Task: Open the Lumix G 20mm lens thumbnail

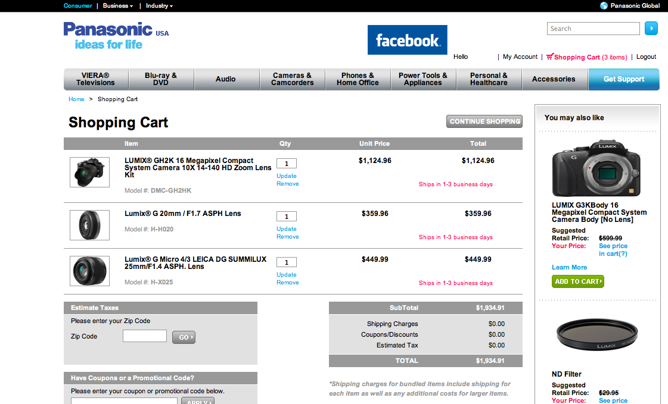Action: (x=89, y=225)
